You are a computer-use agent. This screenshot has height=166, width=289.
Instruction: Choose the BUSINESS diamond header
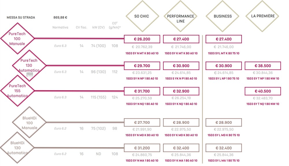[223, 16]
